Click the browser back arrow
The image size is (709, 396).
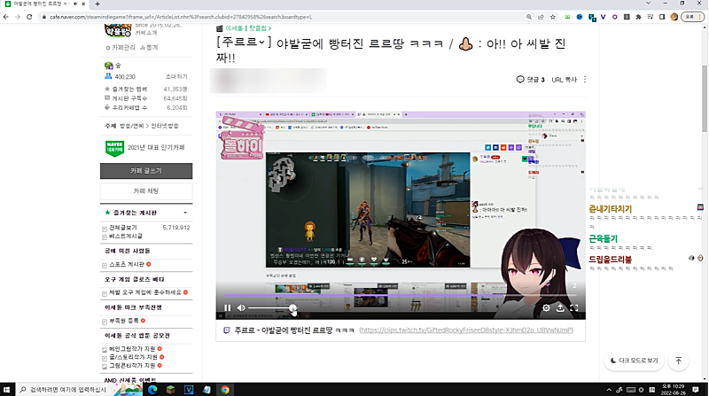click(x=6, y=17)
